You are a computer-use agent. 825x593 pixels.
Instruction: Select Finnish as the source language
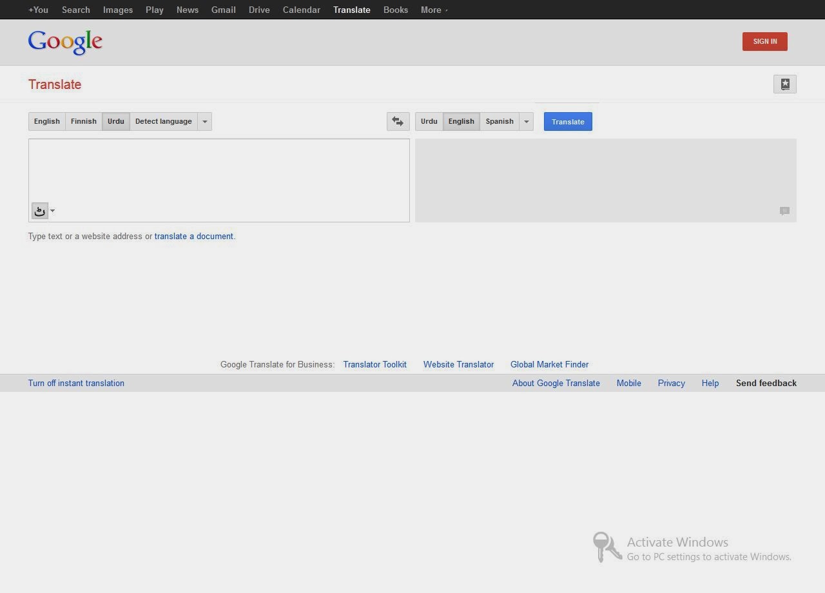click(83, 121)
